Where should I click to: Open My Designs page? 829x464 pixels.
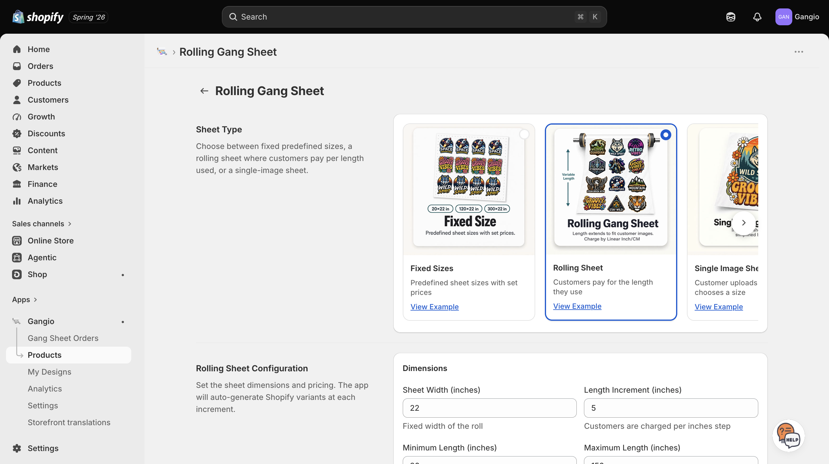point(50,372)
